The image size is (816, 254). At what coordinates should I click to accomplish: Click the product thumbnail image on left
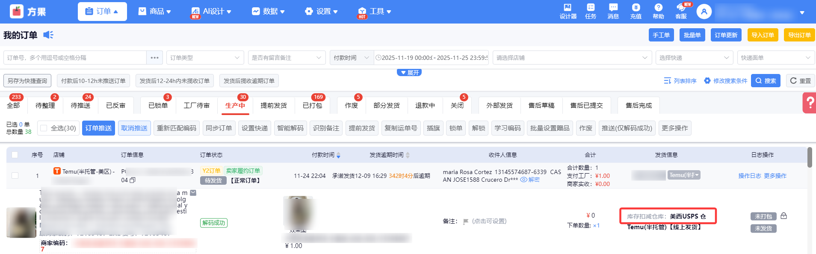tap(21, 222)
